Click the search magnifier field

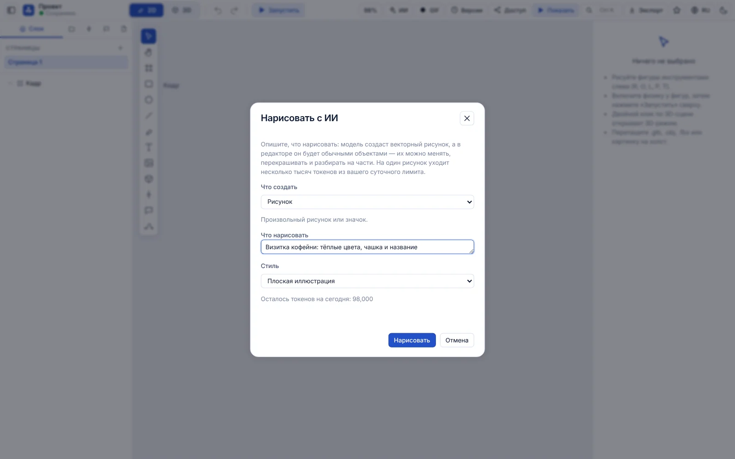point(601,10)
